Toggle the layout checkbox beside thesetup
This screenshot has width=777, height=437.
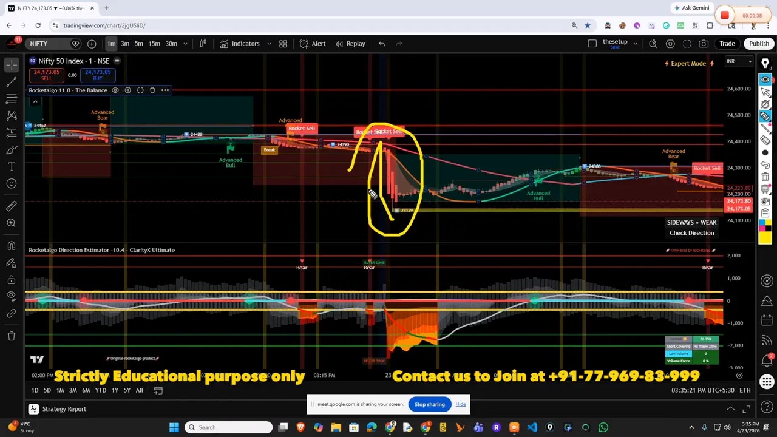pos(592,44)
